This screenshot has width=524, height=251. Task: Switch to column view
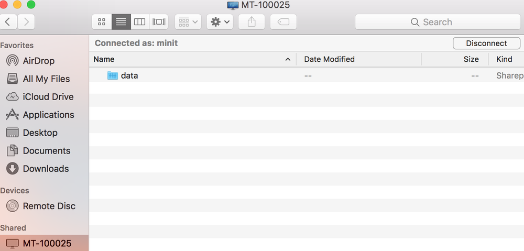pyautogui.click(x=140, y=22)
